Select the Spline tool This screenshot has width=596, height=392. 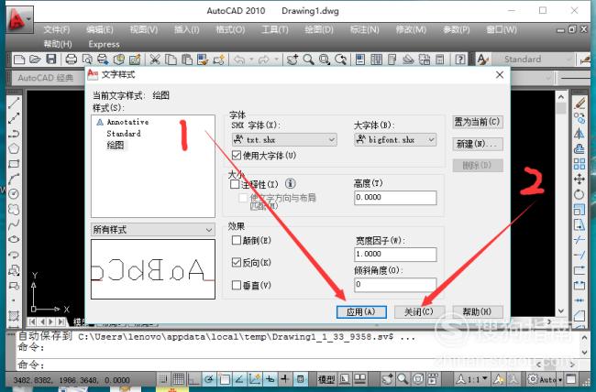point(14,224)
